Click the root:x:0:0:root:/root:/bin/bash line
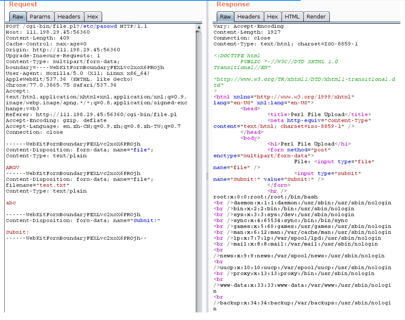The width and height of the screenshot is (405, 320). point(265,197)
